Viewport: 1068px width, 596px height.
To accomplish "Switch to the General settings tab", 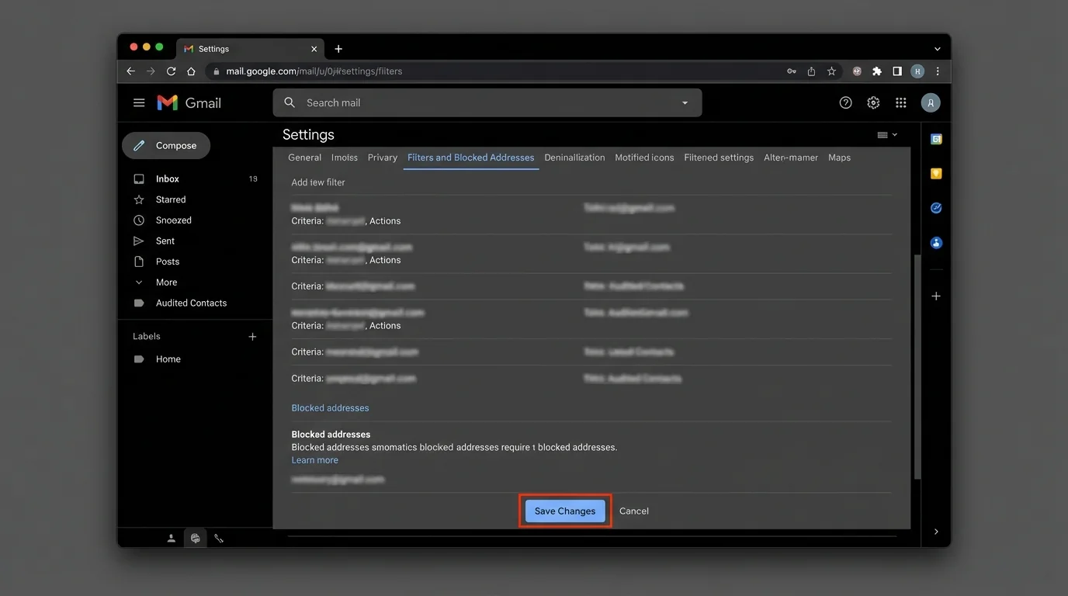I will 304,157.
